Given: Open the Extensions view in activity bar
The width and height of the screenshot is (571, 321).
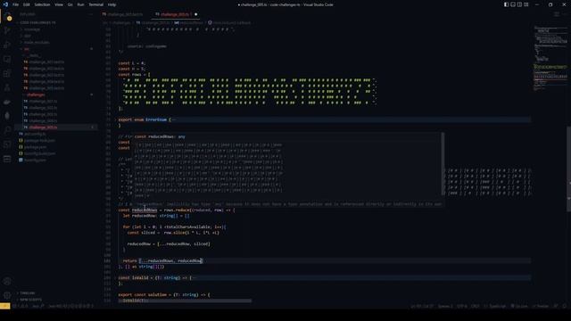Looking at the screenshot, I should pyautogui.click(x=7, y=73).
